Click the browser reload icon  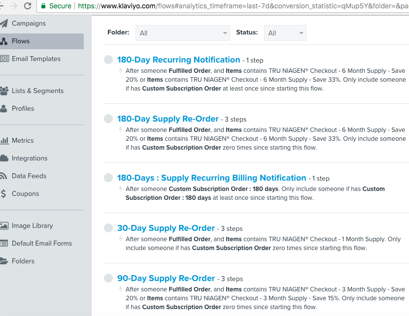(28, 6)
